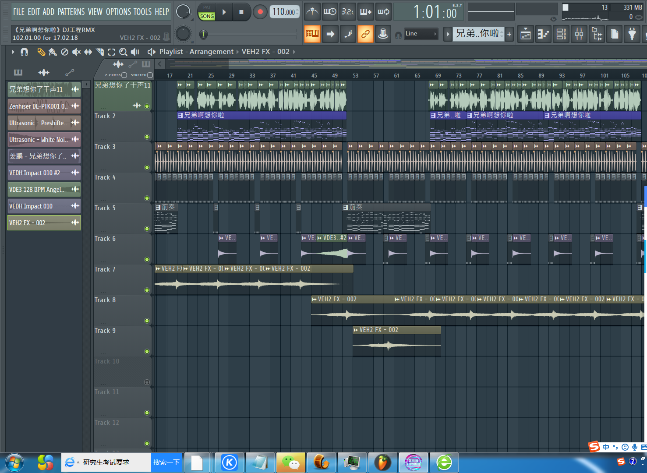Image resolution: width=647 pixels, height=473 pixels.
Task: Open the Line snap dropdown
Action: tap(421, 34)
